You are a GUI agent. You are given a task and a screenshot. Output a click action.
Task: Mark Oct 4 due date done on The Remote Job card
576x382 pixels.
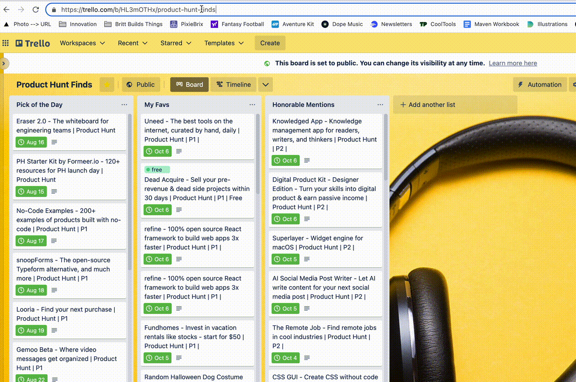[285, 358]
